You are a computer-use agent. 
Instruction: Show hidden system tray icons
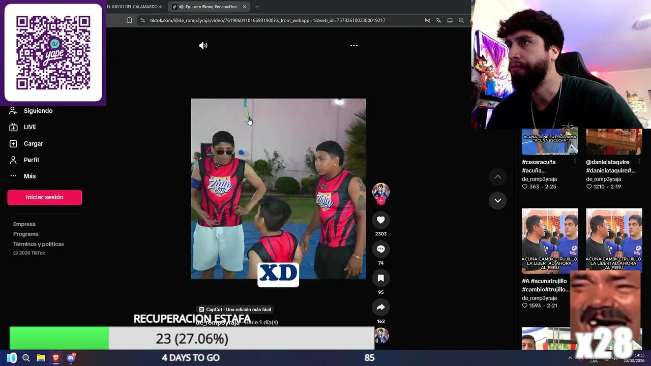tap(570, 358)
